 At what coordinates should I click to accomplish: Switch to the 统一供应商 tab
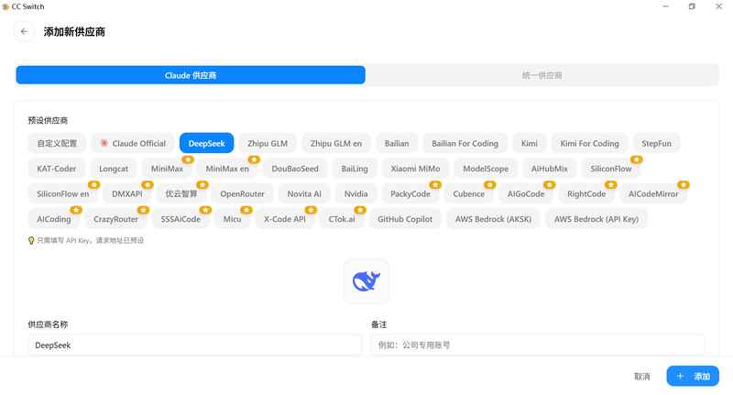click(x=542, y=75)
